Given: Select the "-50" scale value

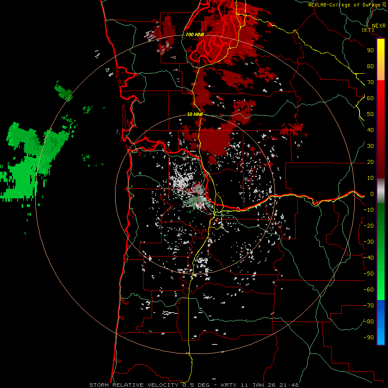Looking at the screenshot, I should (x=369, y=274).
